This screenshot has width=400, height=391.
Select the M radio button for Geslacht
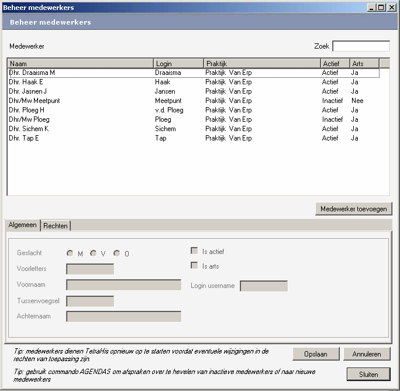click(x=70, y=253)
